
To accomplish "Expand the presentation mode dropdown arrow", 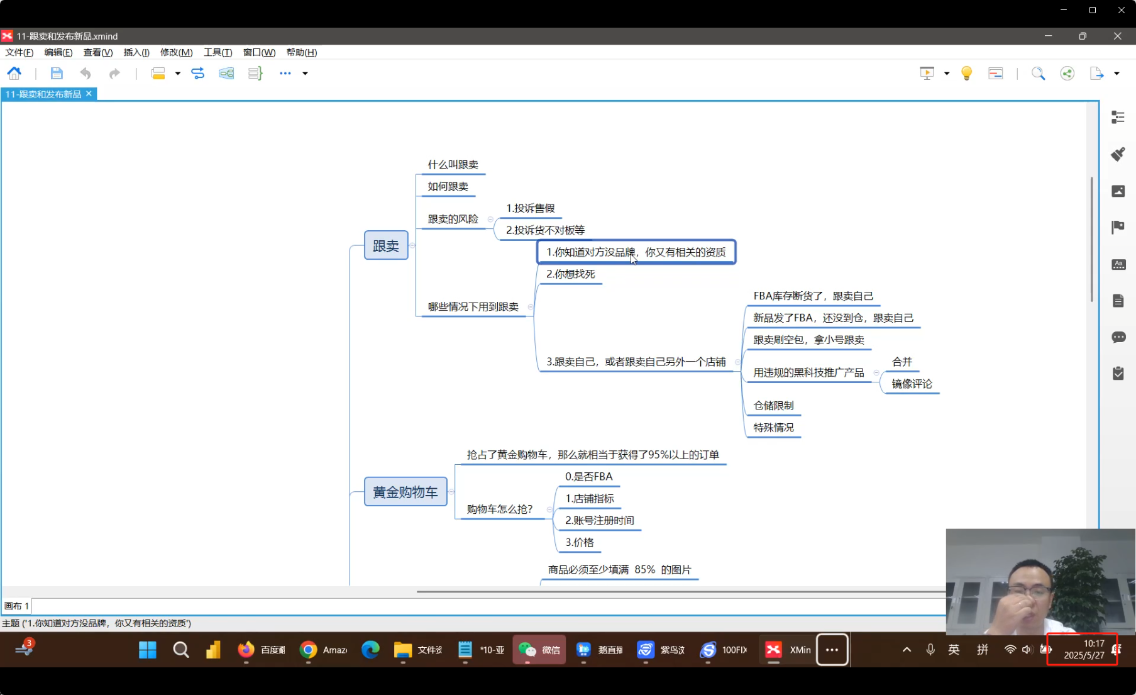I will [946, 74].
